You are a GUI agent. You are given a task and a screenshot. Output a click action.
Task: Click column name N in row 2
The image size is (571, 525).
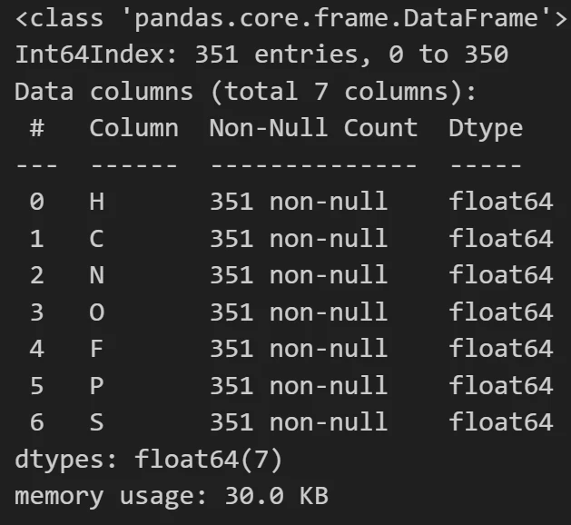[x=97, y=275]
